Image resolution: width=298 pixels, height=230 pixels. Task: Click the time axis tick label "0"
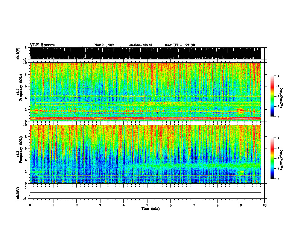30,205
